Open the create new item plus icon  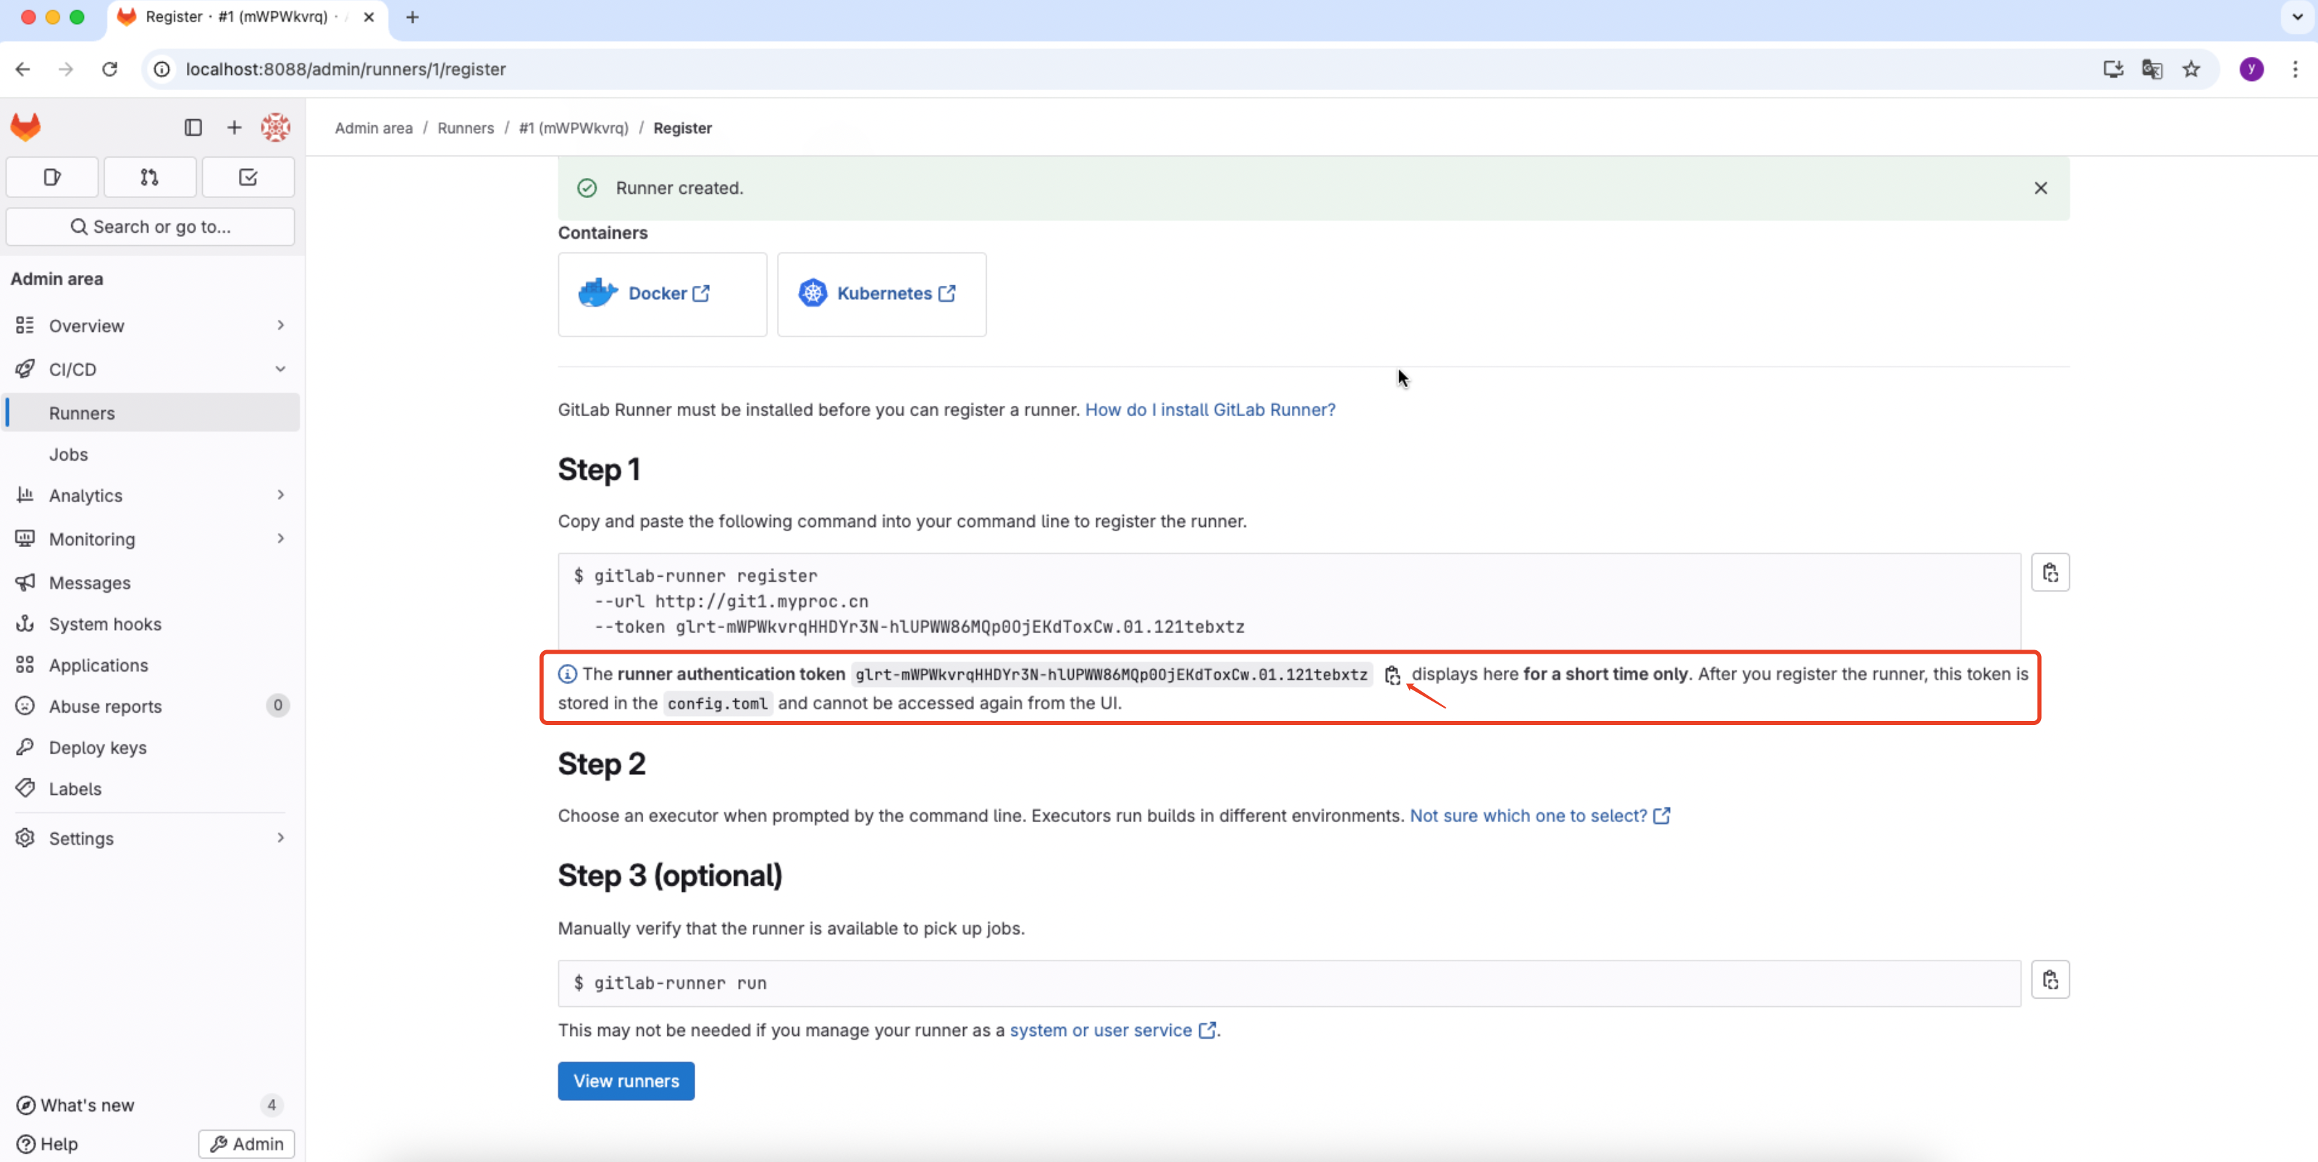point(233,127)
